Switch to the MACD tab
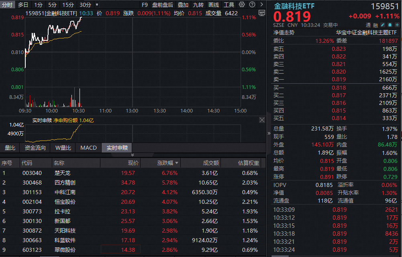This screenshot has width=402, height=257. tap(88, 147)
